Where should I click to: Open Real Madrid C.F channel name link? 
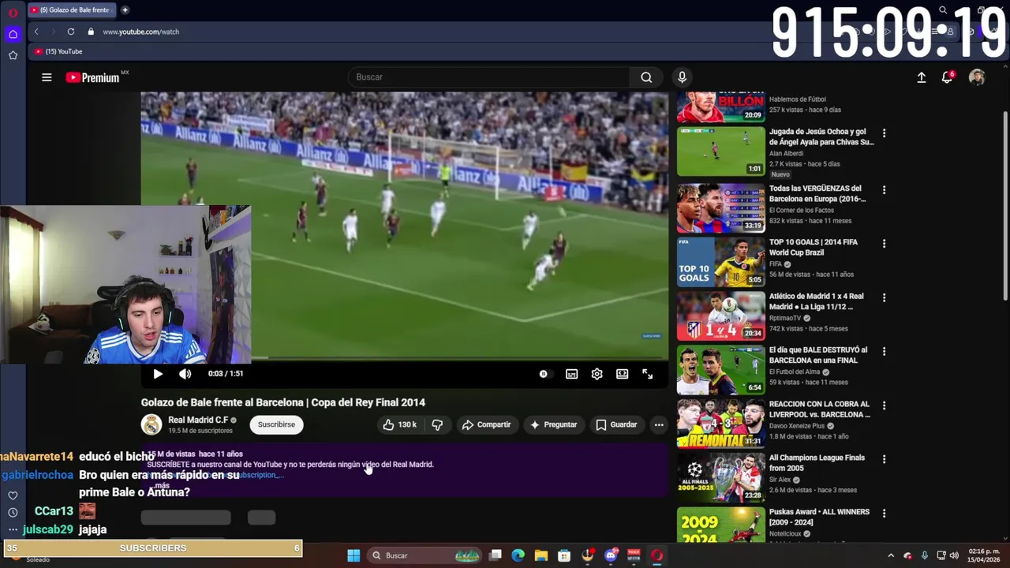click(198, 420)
